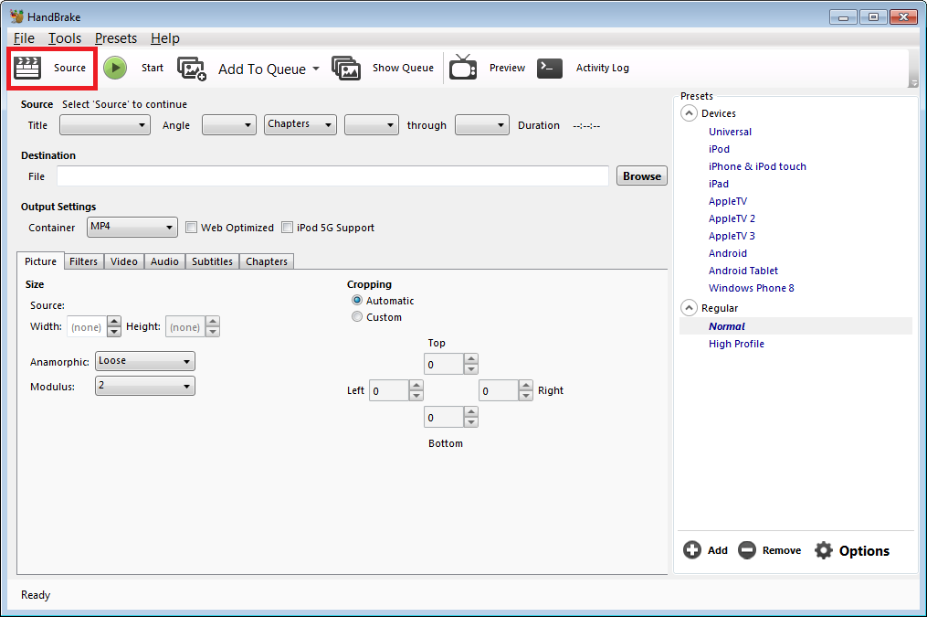Click the Add preset plus icon

tap(692, 550)
